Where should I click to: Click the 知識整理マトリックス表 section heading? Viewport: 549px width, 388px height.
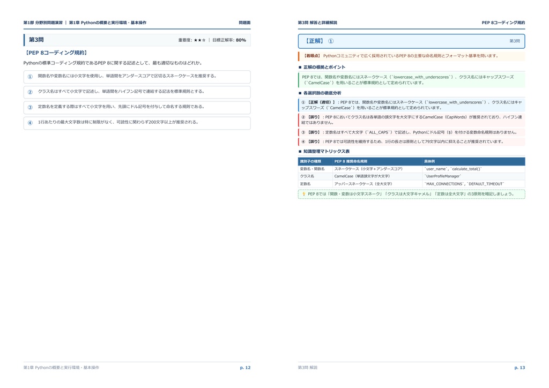pos(327,152)
